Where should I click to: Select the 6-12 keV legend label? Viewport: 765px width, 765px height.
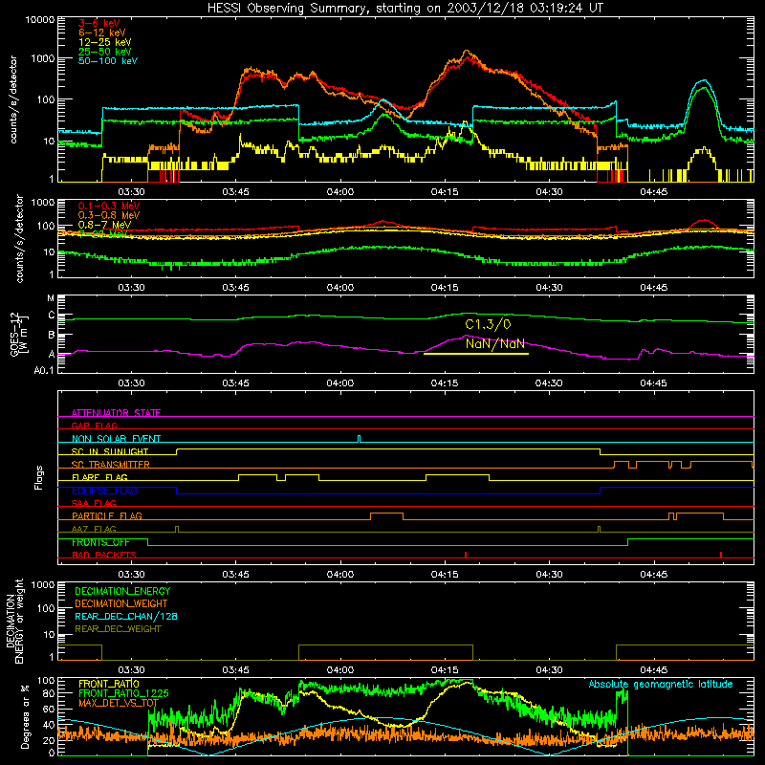pyautogui.click(x=101, y=33)
